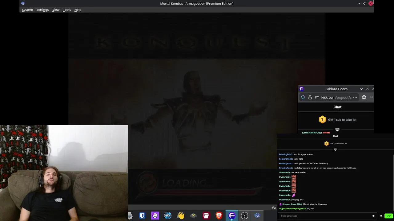The image size is (394, 221).
Task: Open page actions three-dots in address bar
Action: click(x=355, y=97)
